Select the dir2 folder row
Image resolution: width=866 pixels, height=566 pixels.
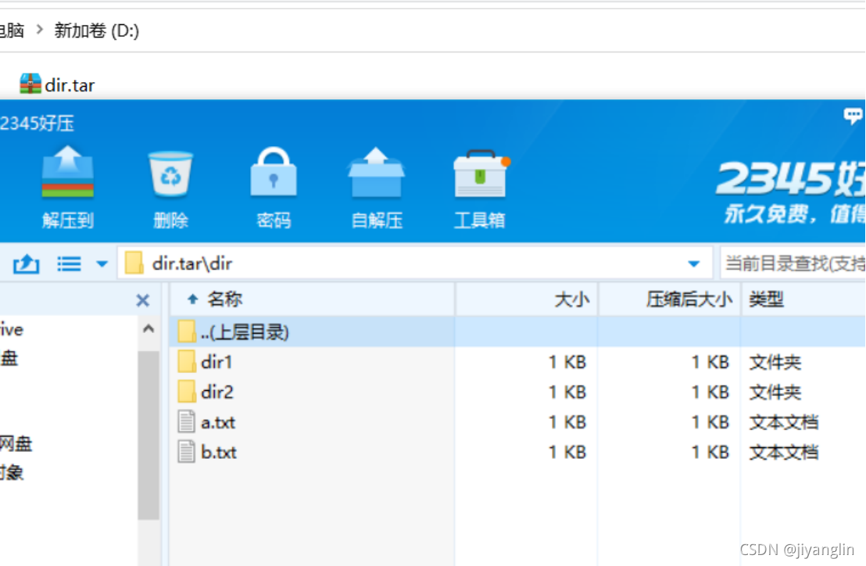517,392
